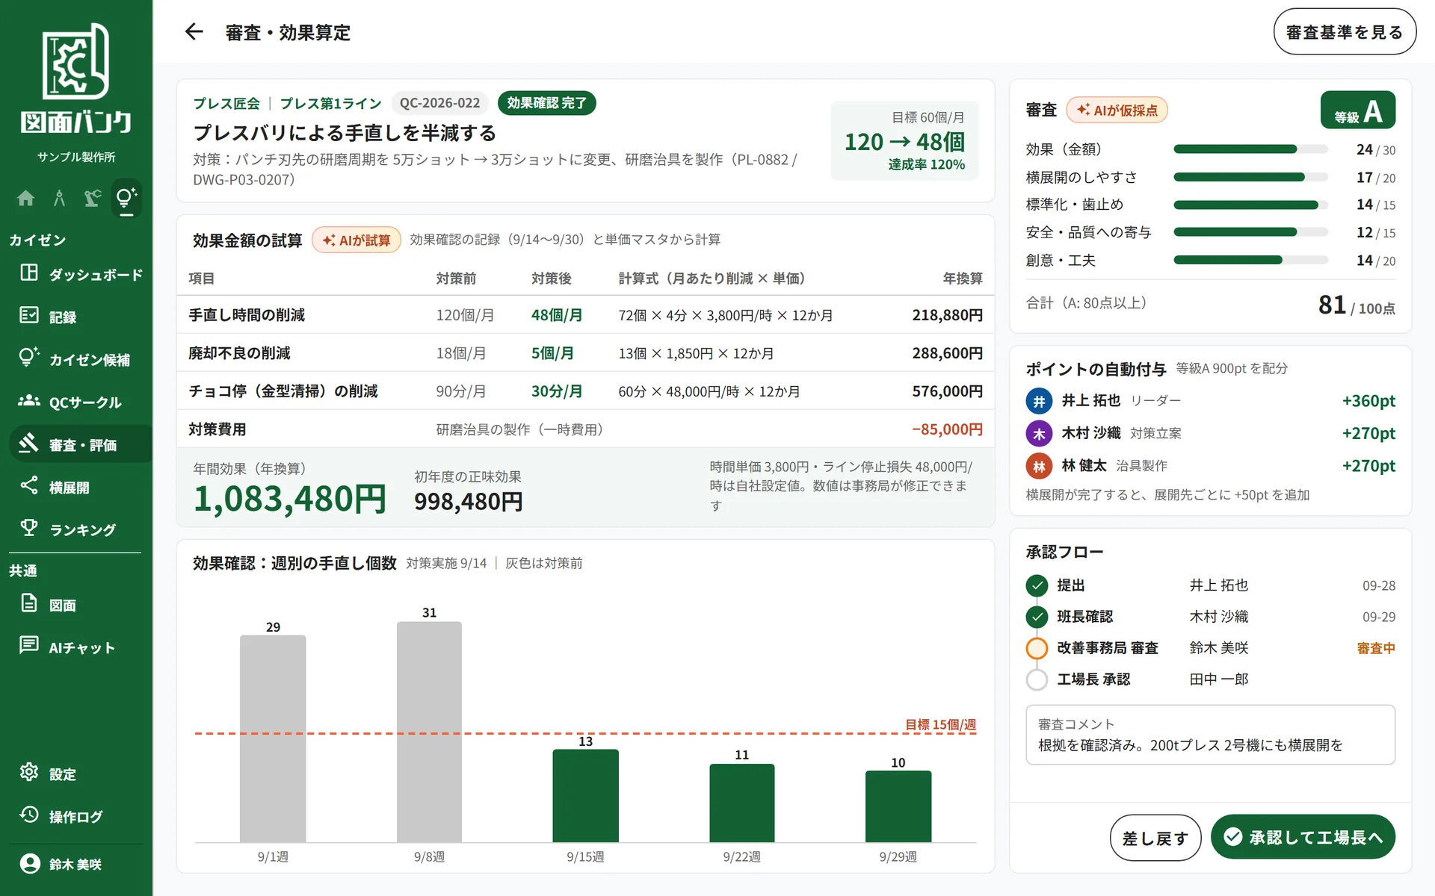Image resolution: width=1435 pixels, height=896 pixels.
Task: Open 設定 settings
Action: pyautogui.click(x=81, y=774)
